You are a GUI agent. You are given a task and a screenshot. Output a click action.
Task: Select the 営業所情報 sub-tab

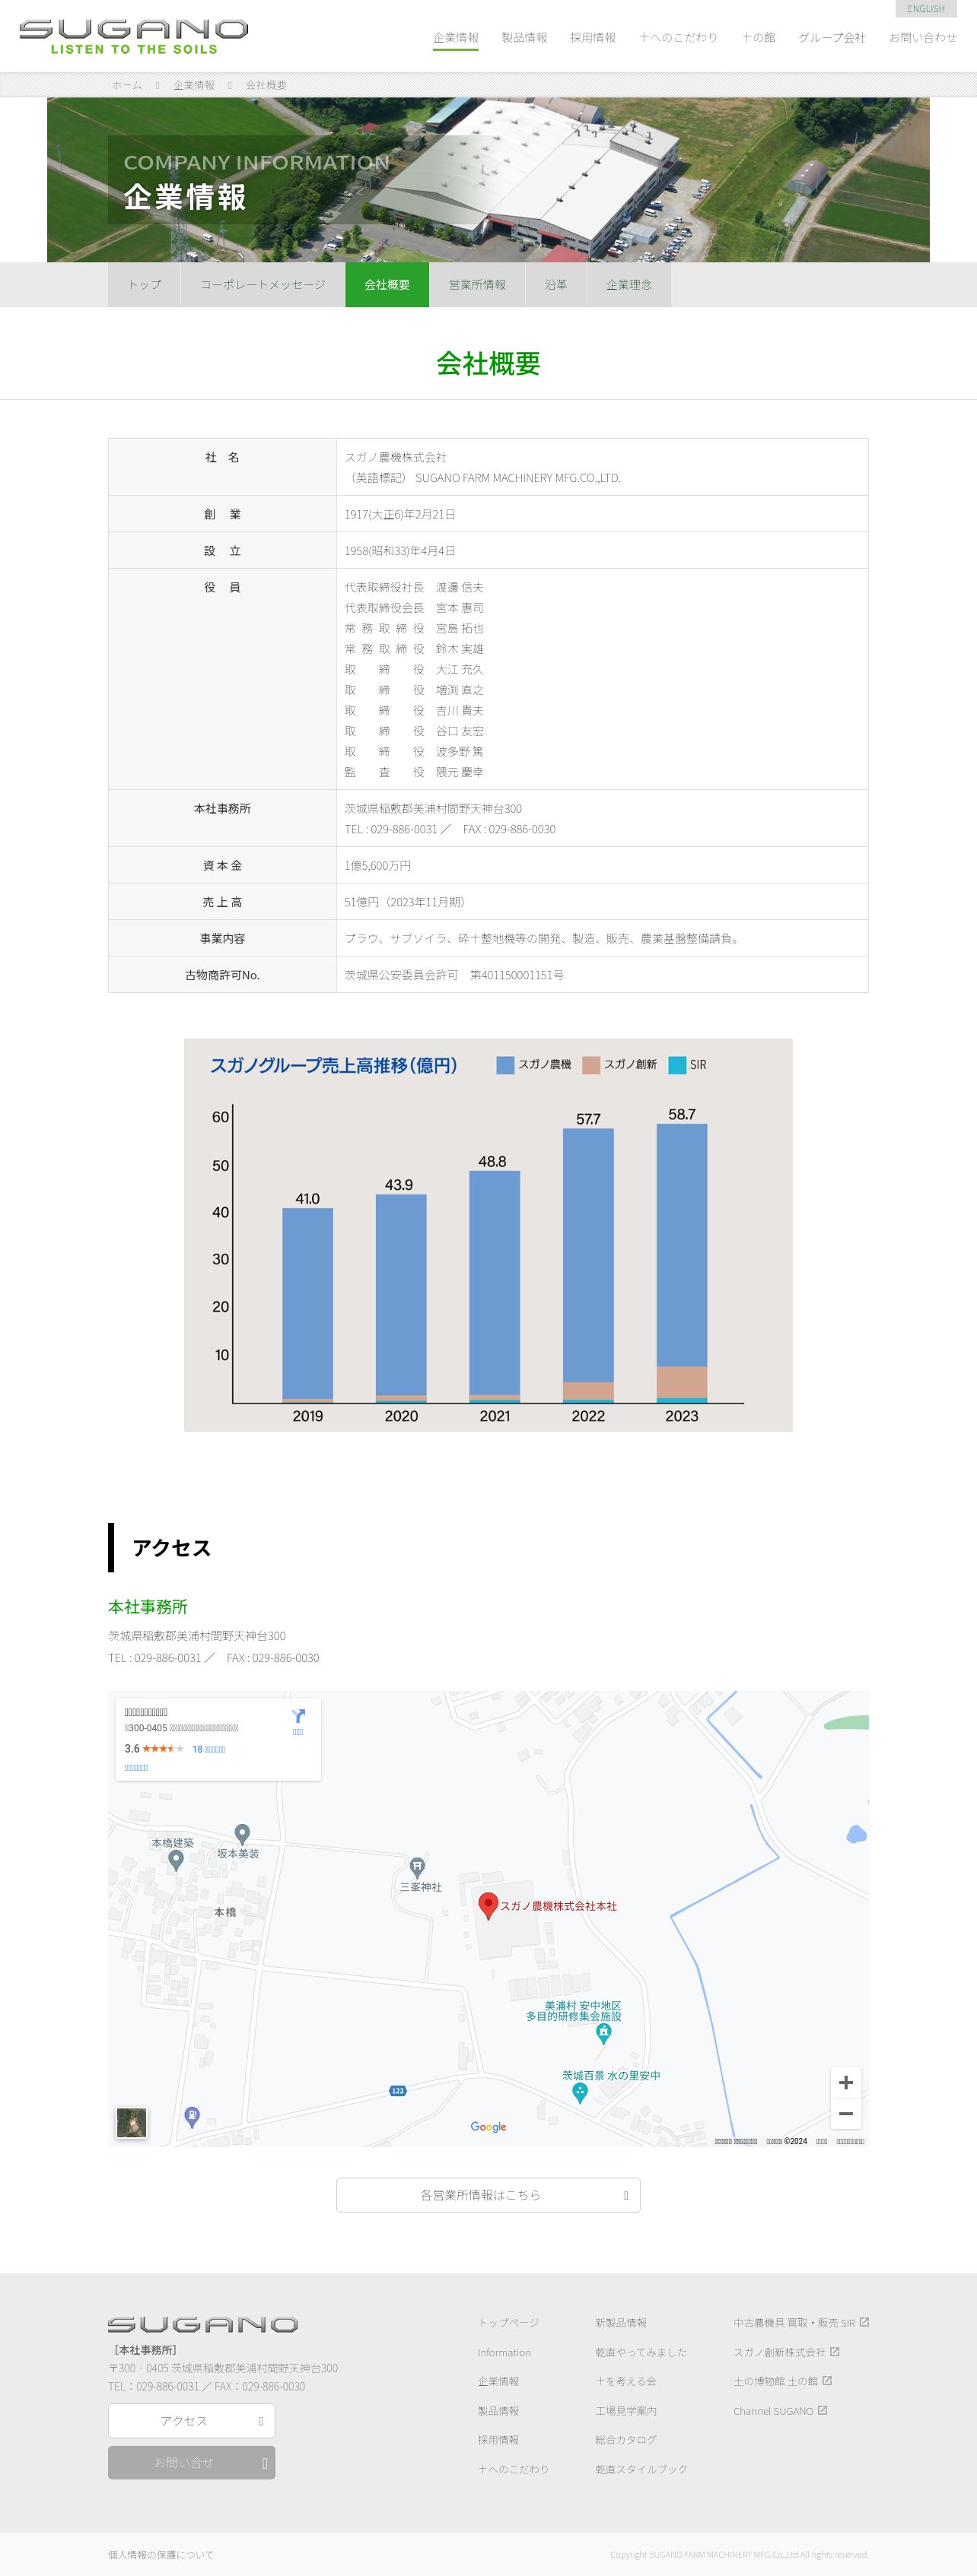[x=478, y=284]
